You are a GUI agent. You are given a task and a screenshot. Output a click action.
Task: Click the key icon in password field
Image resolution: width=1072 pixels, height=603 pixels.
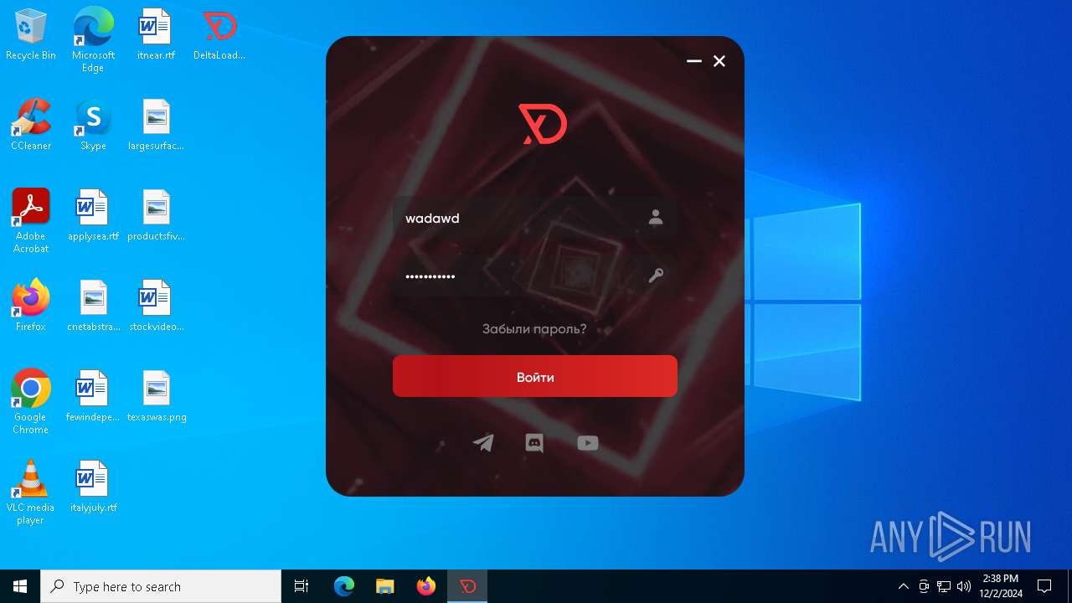(x=656, y=276)
